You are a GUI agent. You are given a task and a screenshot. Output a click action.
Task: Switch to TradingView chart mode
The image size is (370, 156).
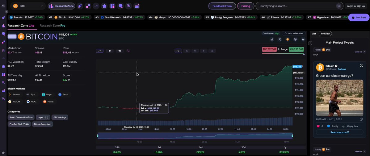120,51
